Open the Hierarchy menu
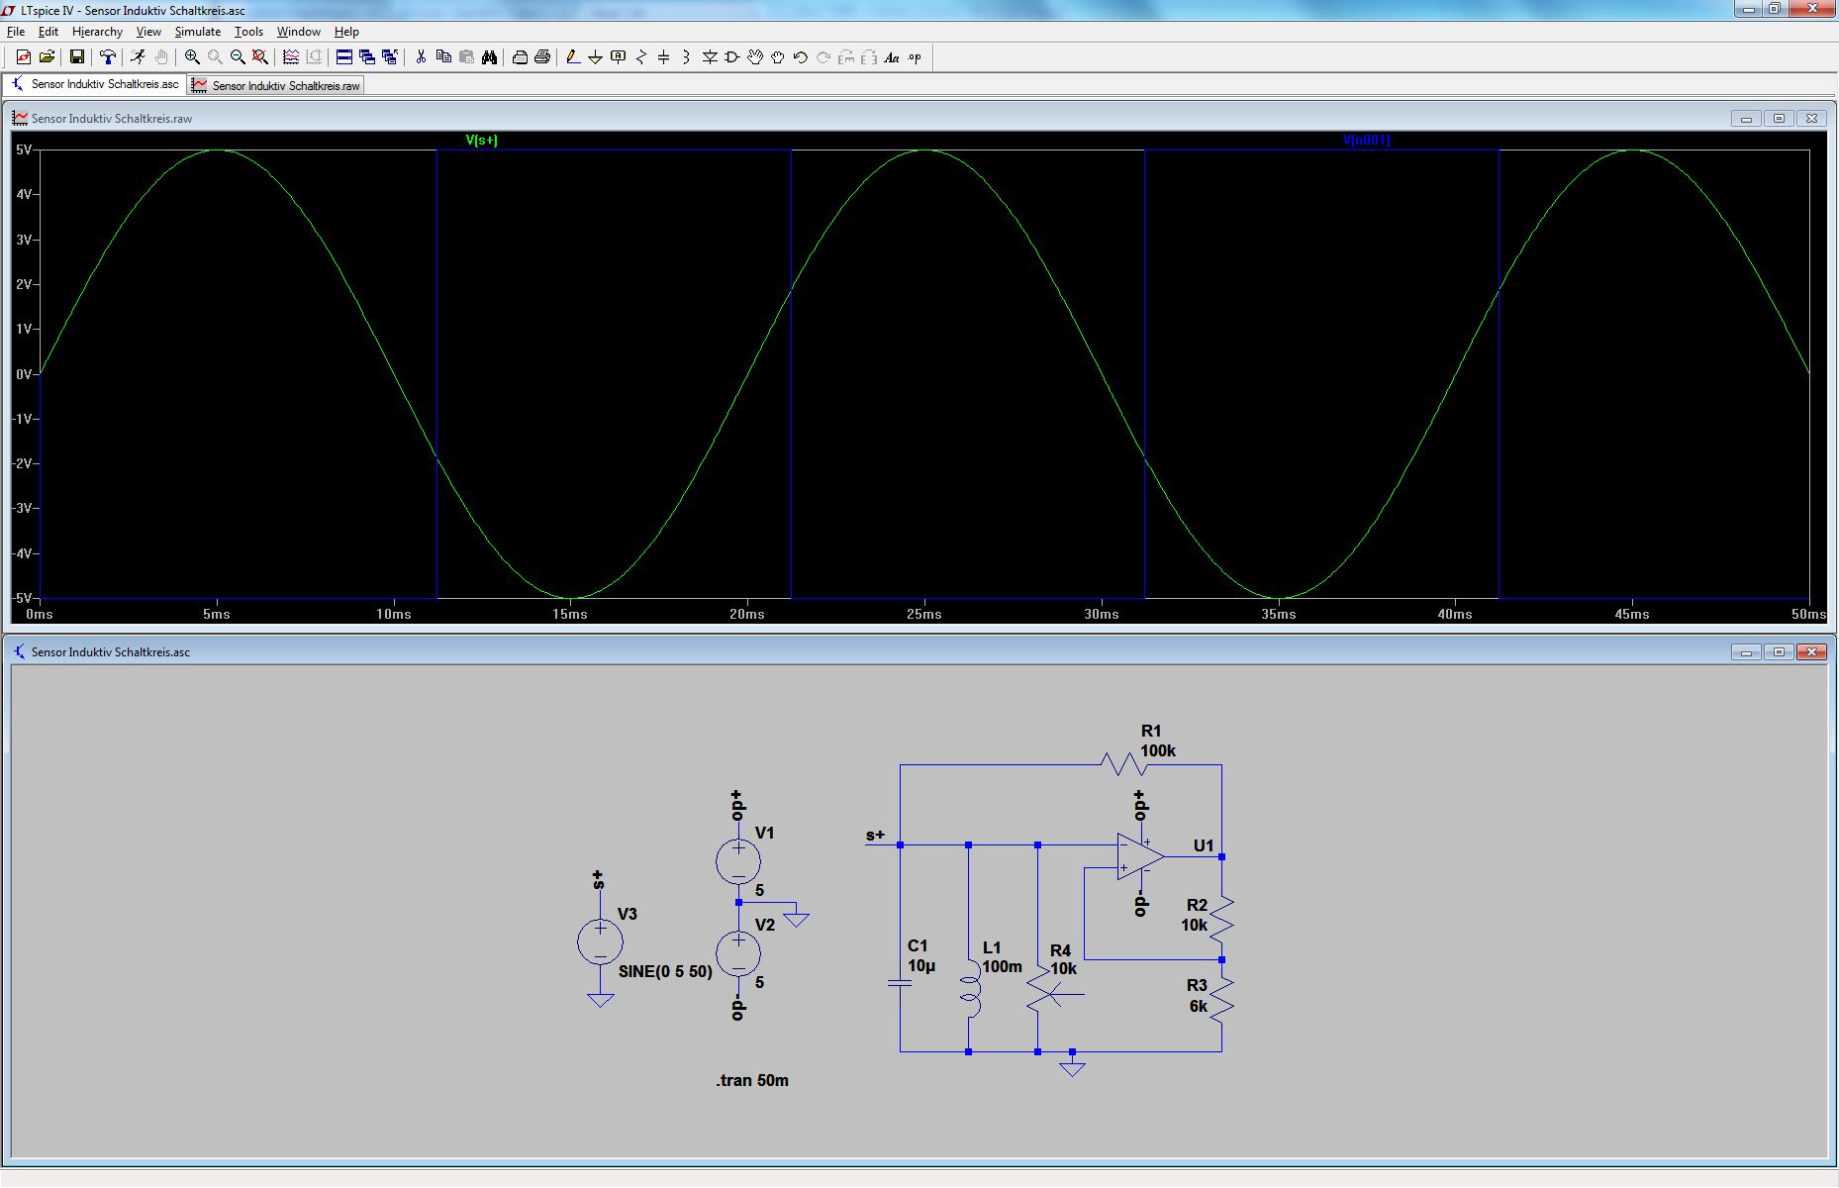Viewport: 1839px width, 1188px height. [97, 32]
